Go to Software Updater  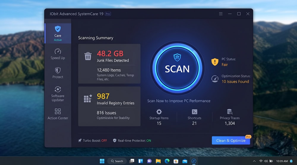click(58, 94)
